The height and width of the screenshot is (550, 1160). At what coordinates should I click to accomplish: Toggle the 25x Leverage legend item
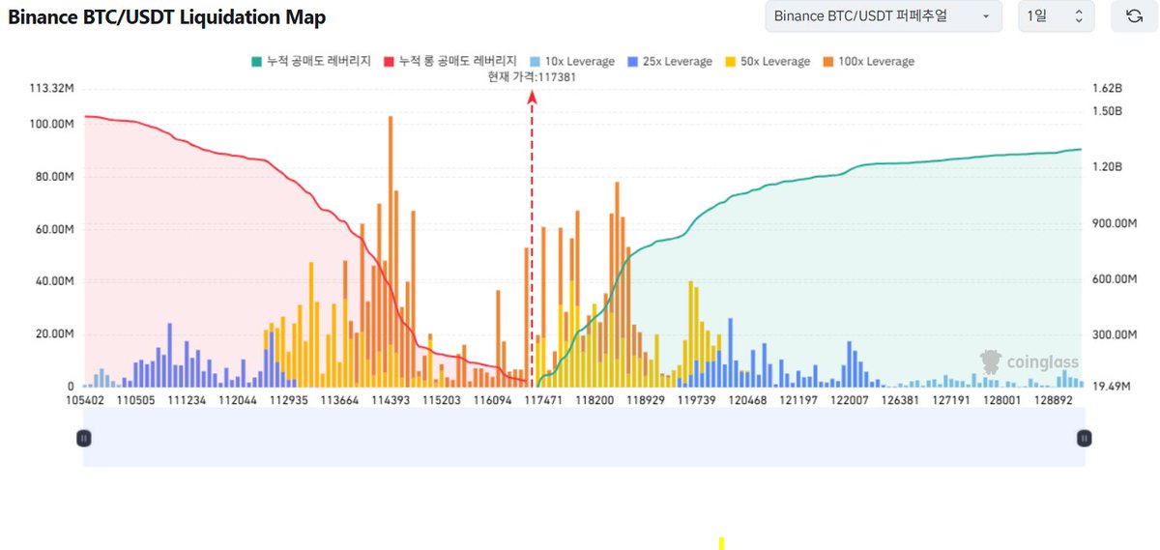coord(669,61)
